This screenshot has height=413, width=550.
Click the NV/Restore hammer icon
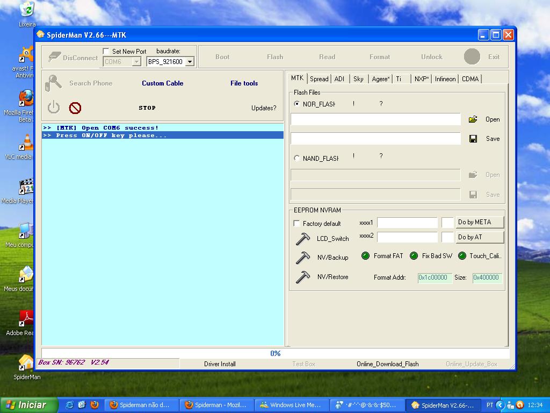point(303,277)
